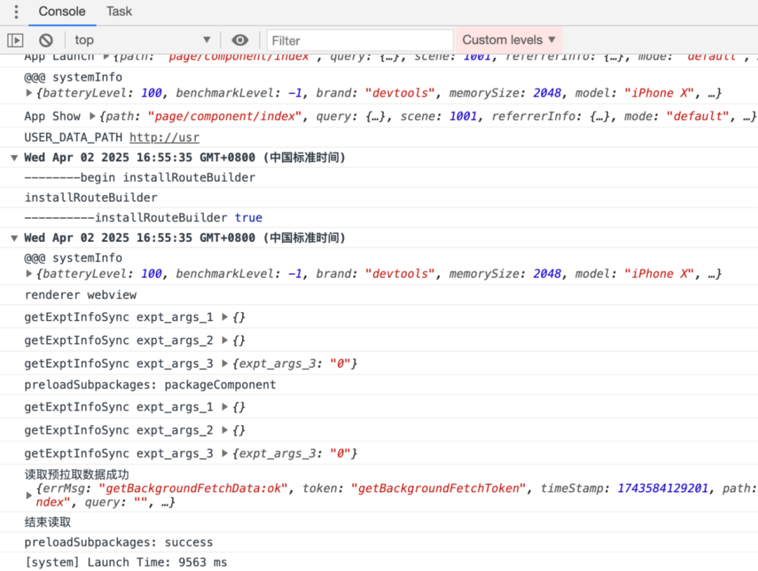758x571 pixels.
Task: Switch to the Task tab
Action: (x=119, y=11)
